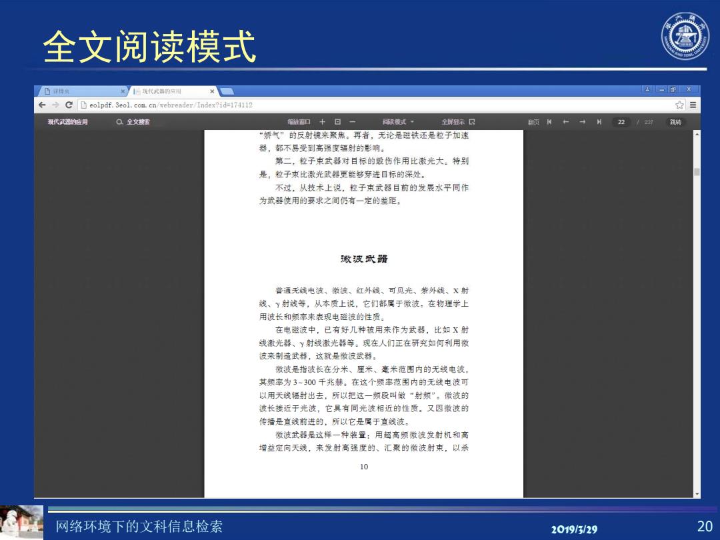Click the 全文搜索 label
The width and height of the screenshot is (720, 540).
point(138,122)
